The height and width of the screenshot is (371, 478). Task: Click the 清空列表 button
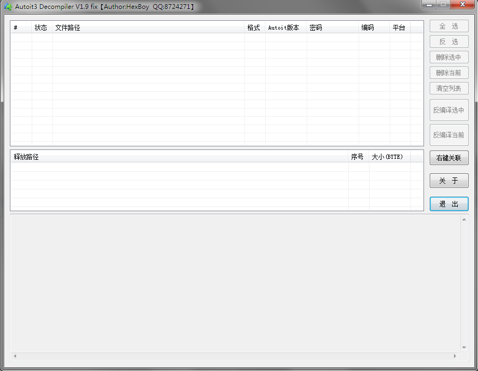coord(449,88)
